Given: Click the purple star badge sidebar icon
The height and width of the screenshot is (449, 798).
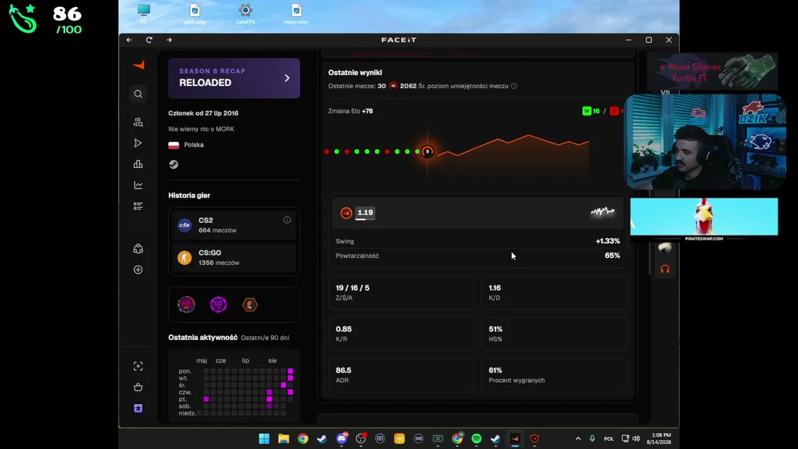Looking at the screenshot, I should [x=138, y=408].
